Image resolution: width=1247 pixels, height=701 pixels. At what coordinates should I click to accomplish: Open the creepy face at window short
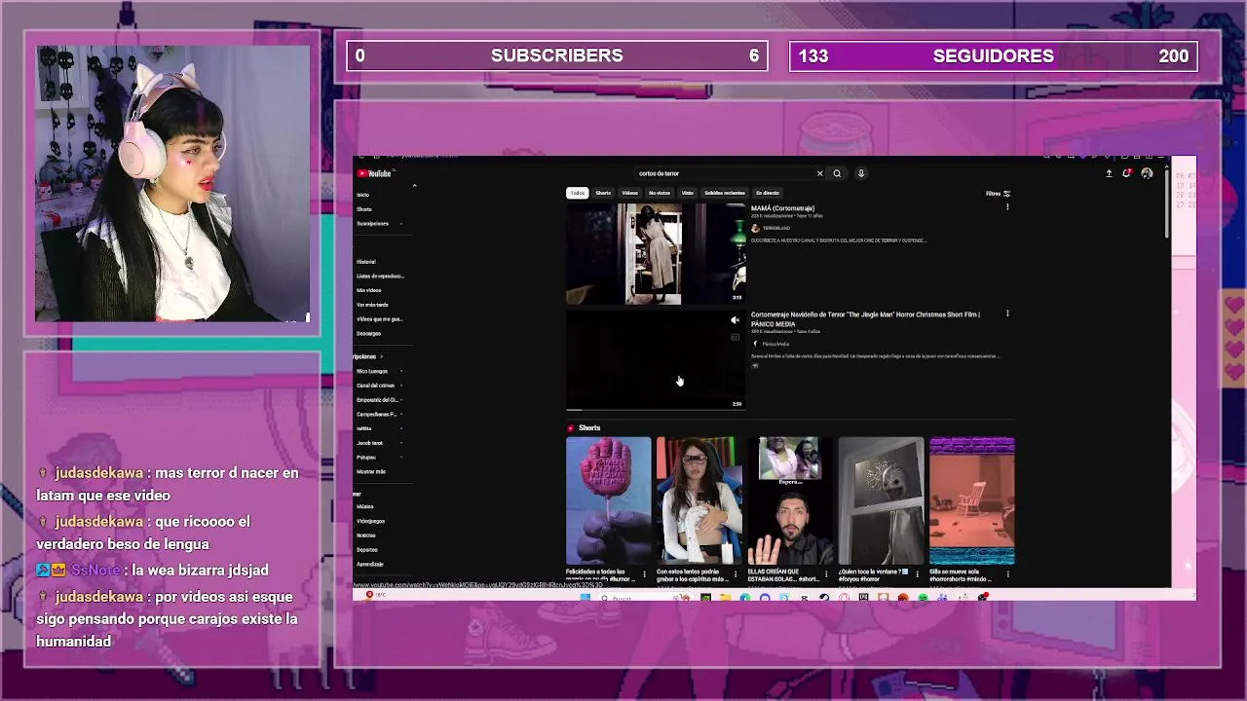[881, 501]
